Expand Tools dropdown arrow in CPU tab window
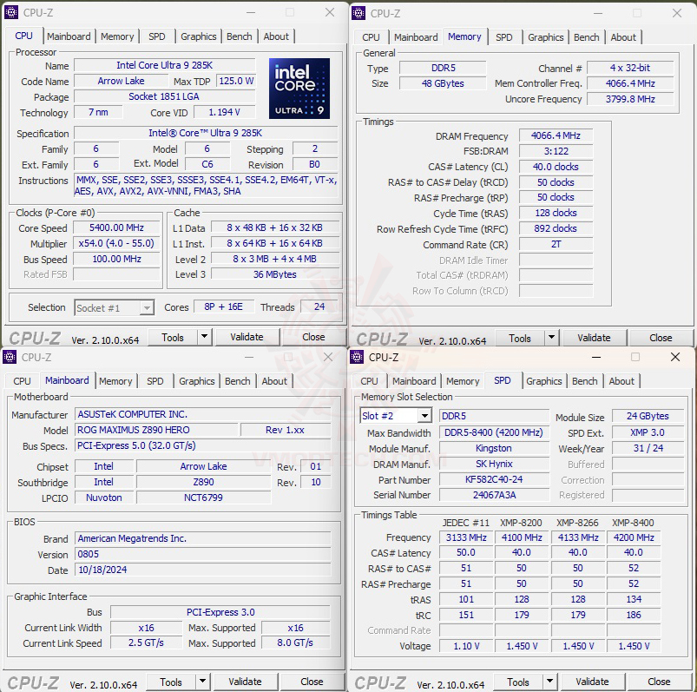697x692 pixels. 204,337
